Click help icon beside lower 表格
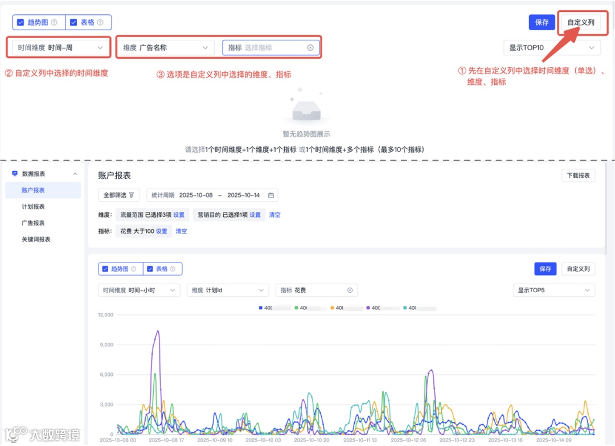Image resolution: width=615 pixels, height=446 pixels. 173,269
